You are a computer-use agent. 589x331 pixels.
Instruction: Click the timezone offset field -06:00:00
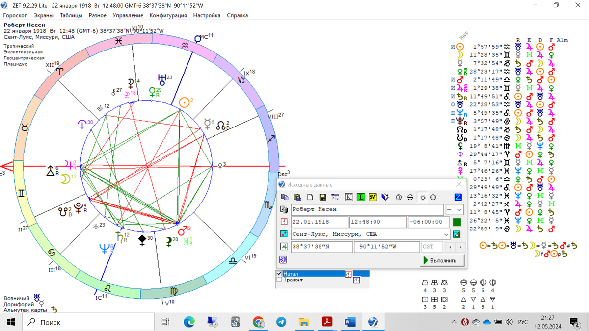428,222
